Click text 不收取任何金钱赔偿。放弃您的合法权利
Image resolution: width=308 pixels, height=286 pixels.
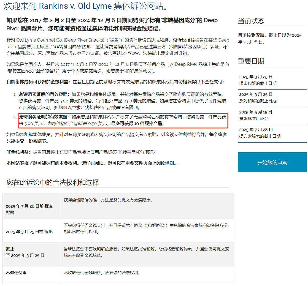point(102,273)
